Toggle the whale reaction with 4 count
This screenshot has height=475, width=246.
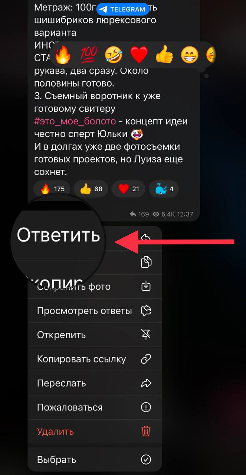(164, 189)
